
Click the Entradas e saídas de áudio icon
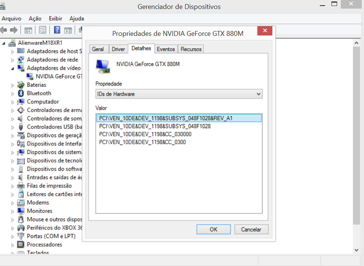(x=21, y=177)
